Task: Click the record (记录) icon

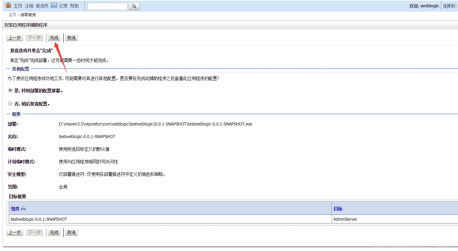Action: 54,6
